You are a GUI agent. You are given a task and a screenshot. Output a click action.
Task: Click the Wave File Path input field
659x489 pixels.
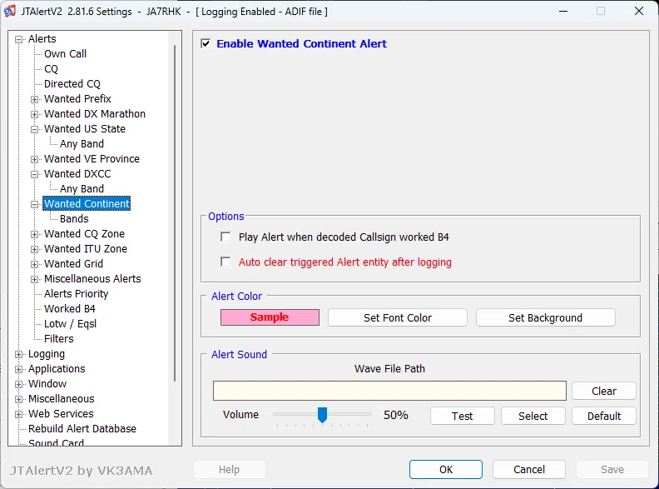[x=389, y=391]
